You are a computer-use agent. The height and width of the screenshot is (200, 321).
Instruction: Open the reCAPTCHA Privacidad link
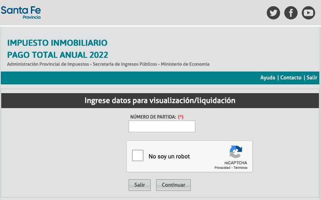click(x=222, y=168)
